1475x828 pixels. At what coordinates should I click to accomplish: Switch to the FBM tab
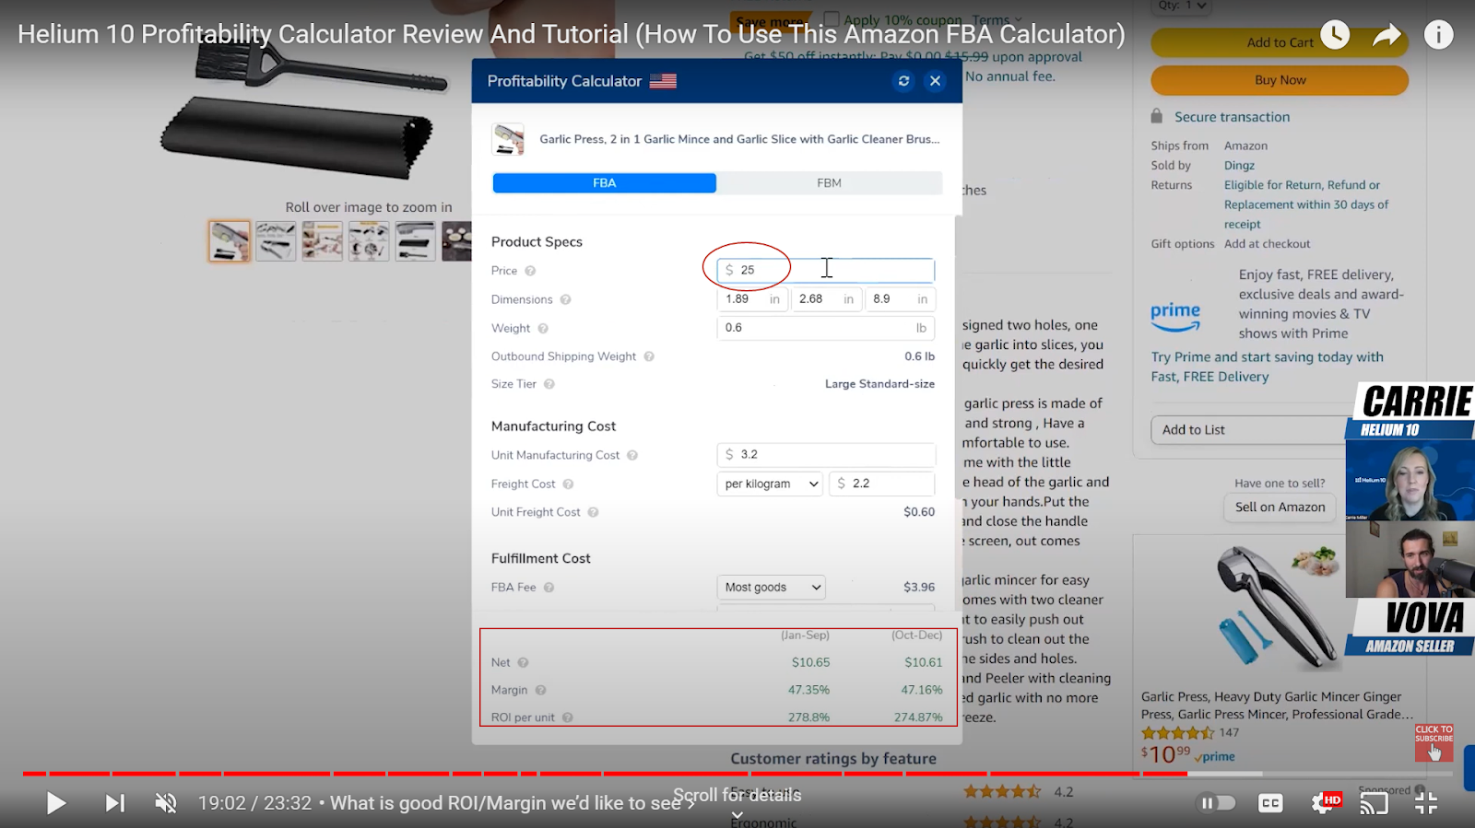click(x=829, y=183)
